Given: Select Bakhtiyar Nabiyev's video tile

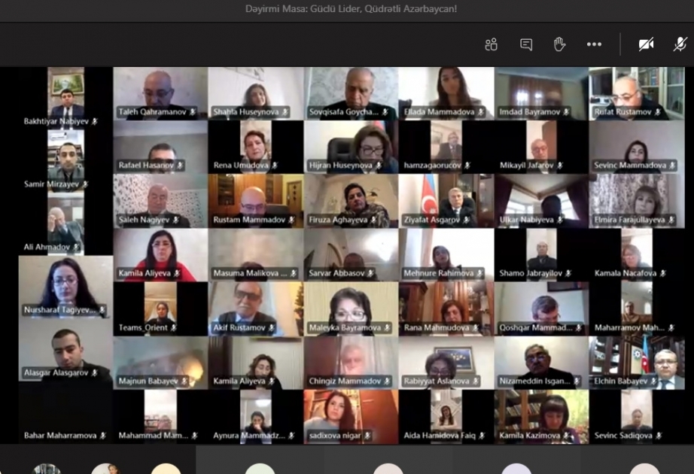Looking at the screenshot, I should click(65, 98).
